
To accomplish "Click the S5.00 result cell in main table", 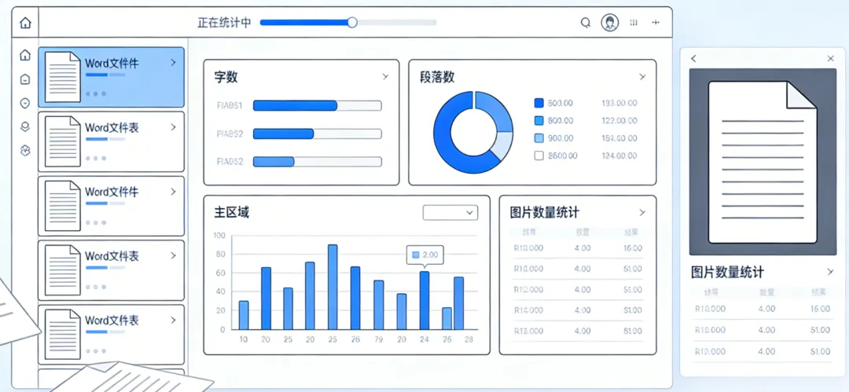I will 632,290.
